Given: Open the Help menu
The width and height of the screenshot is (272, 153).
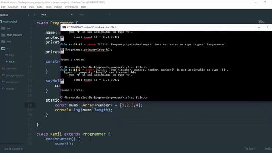Looking at the screenshot, I should (83, 7).
